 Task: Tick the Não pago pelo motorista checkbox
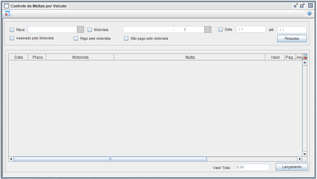(x=126, y=39)
